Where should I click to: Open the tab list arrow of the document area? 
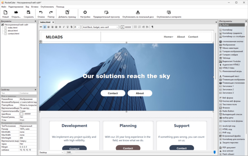point(216,22)
